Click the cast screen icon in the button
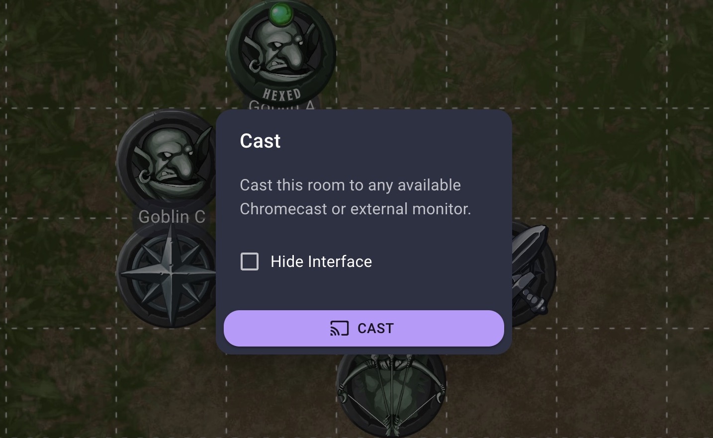713x438 pixels. pos(339,329)
